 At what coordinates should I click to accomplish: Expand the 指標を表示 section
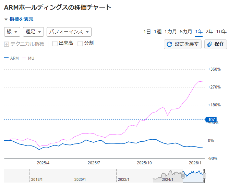click(19, 19)
